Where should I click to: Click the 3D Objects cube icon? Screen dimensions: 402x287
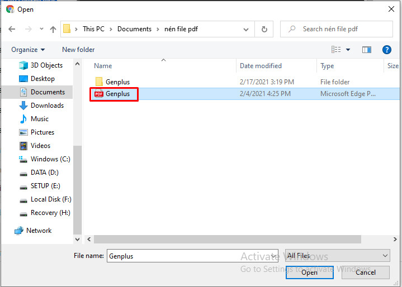(x=23, y=65)
